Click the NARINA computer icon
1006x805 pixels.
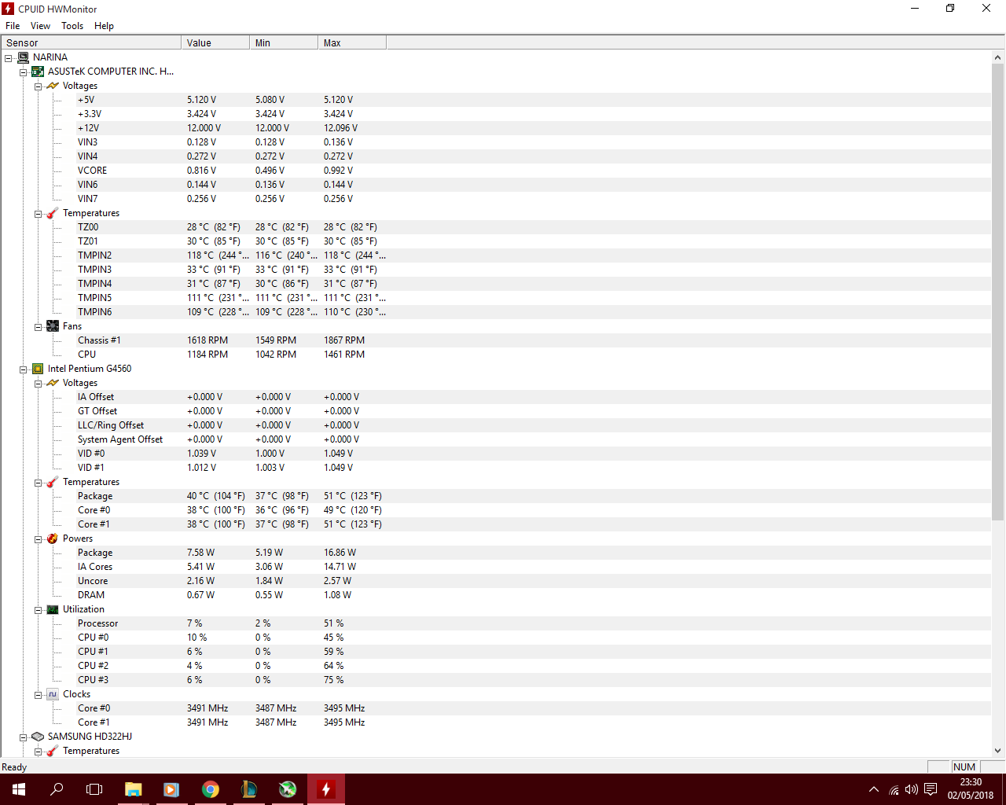23,57
